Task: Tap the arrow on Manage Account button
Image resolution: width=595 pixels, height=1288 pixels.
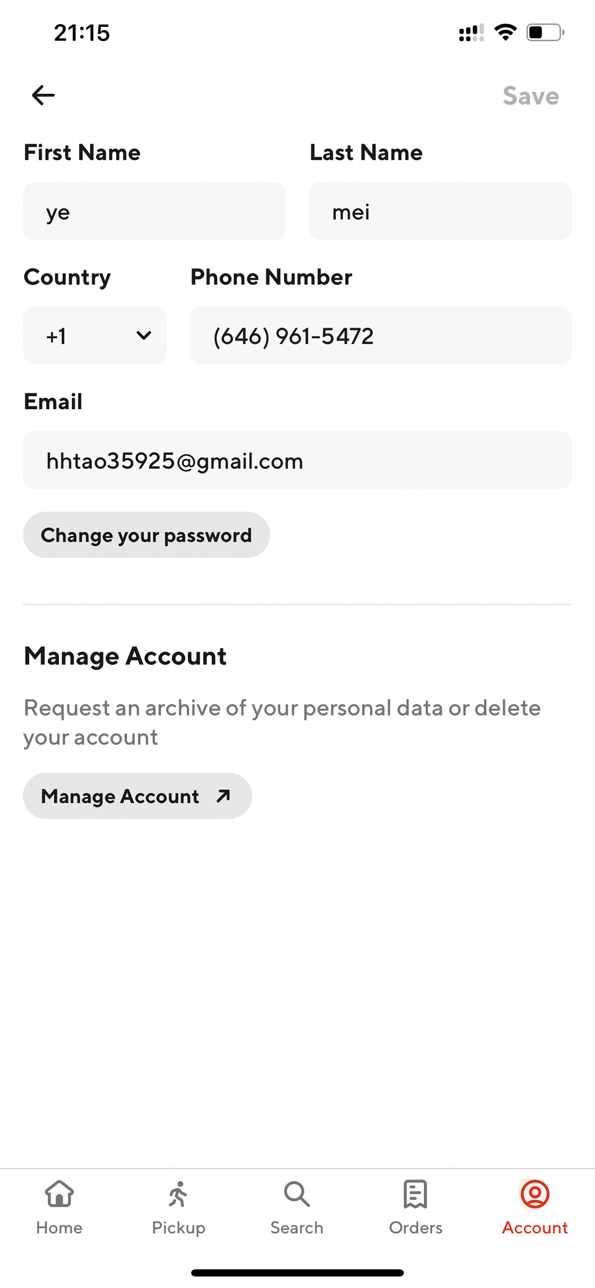Action: (224, 796)
